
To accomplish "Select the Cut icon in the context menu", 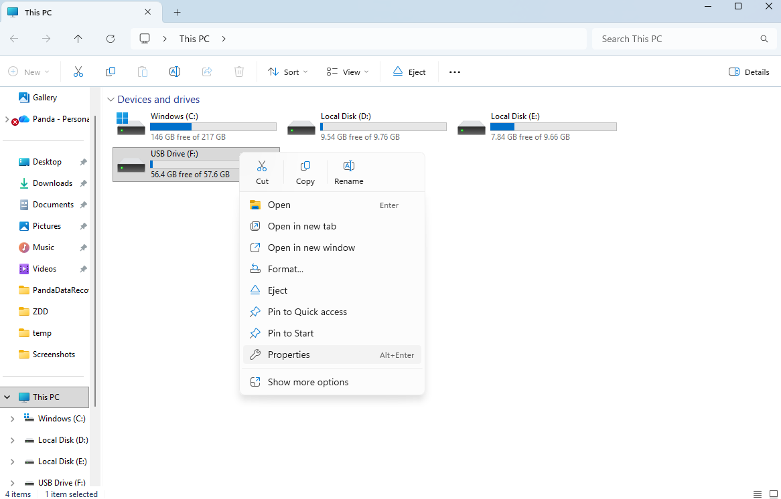I will [x=262, y=171].
